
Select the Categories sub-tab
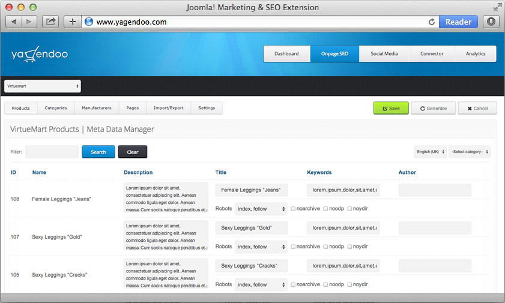(x=56, y=108)
